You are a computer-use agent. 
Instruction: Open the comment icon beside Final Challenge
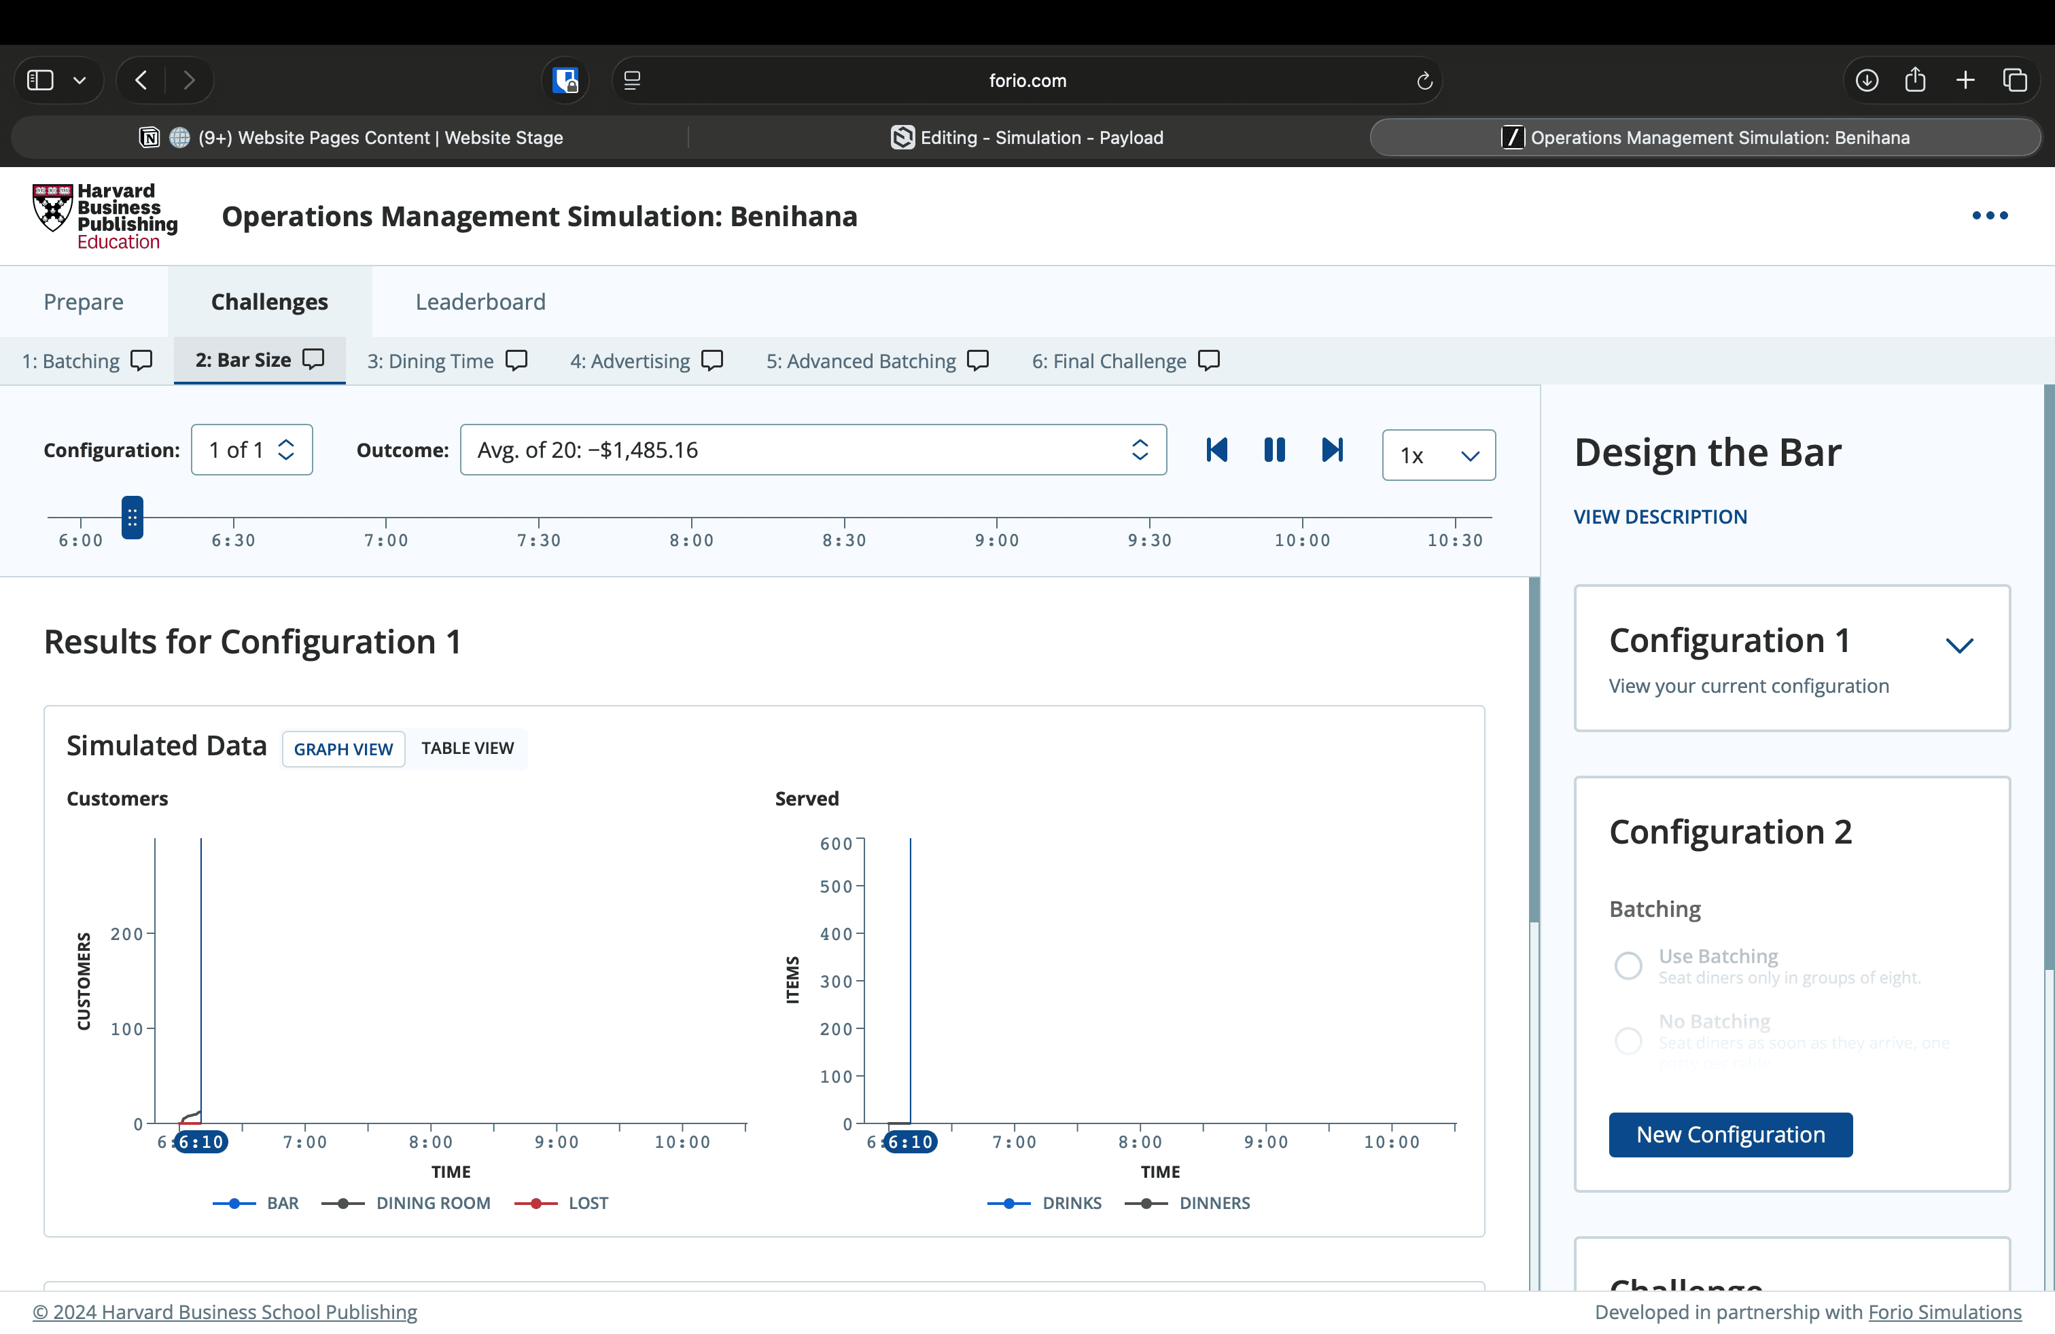pos(1209,360)
